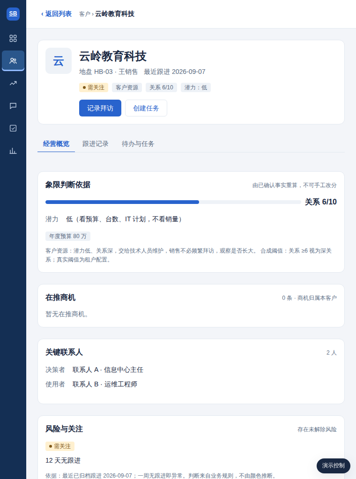
Task: Click 存在未解除风险 status text
Action: 317,429
